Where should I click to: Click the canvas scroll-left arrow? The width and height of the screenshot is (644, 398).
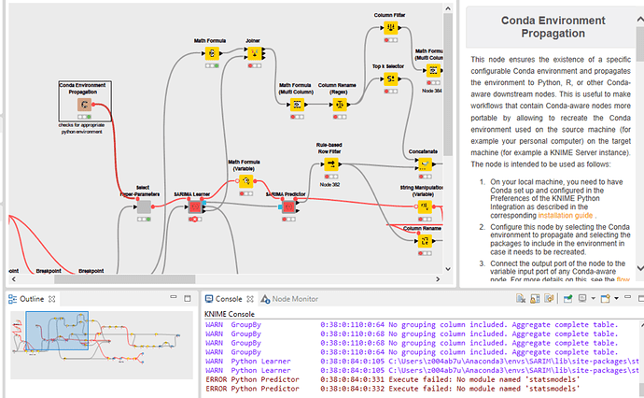click(x=14, y=279)
